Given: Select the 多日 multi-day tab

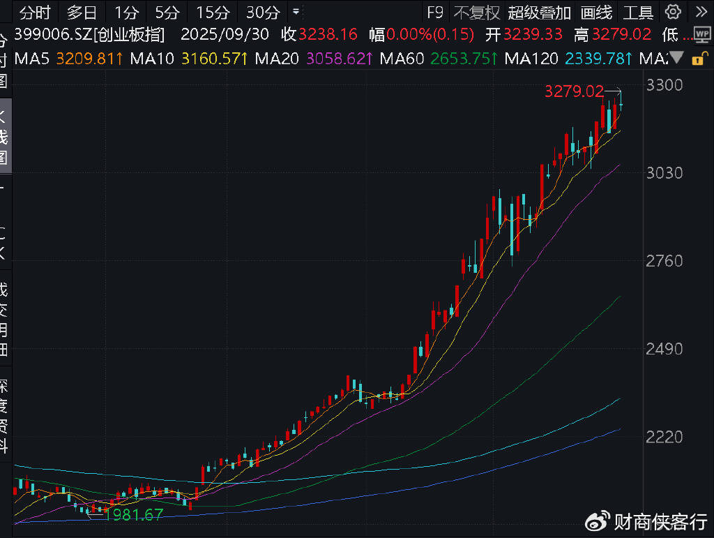Looking at the screenshot, I should tap(82, 12).
